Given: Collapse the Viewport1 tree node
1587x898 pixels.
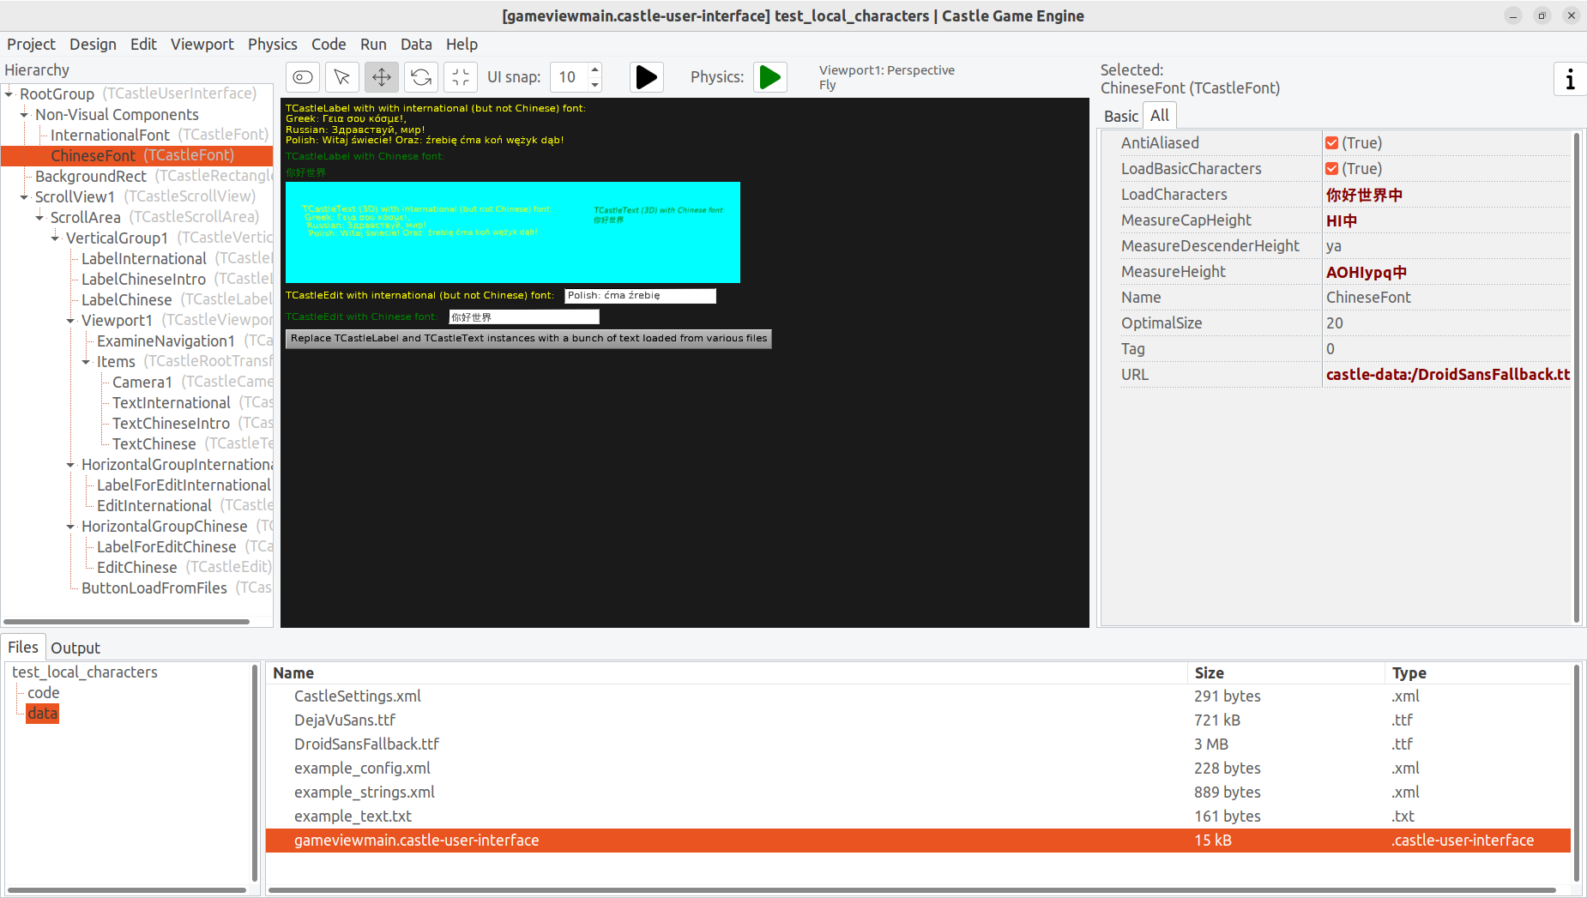Looking at the screenshot, I should pyautogui.click(x=71, y=320).
